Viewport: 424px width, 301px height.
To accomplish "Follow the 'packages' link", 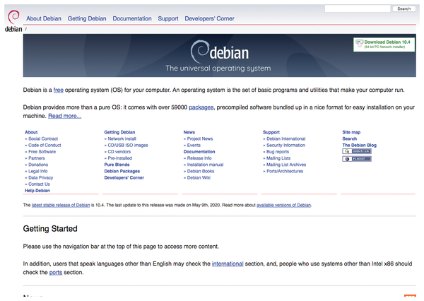I will (x=201, y=107).
